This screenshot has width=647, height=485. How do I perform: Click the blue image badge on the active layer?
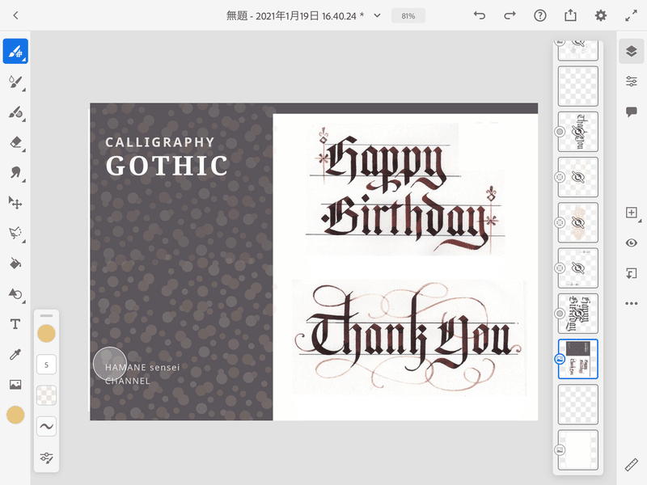(560, 359)
